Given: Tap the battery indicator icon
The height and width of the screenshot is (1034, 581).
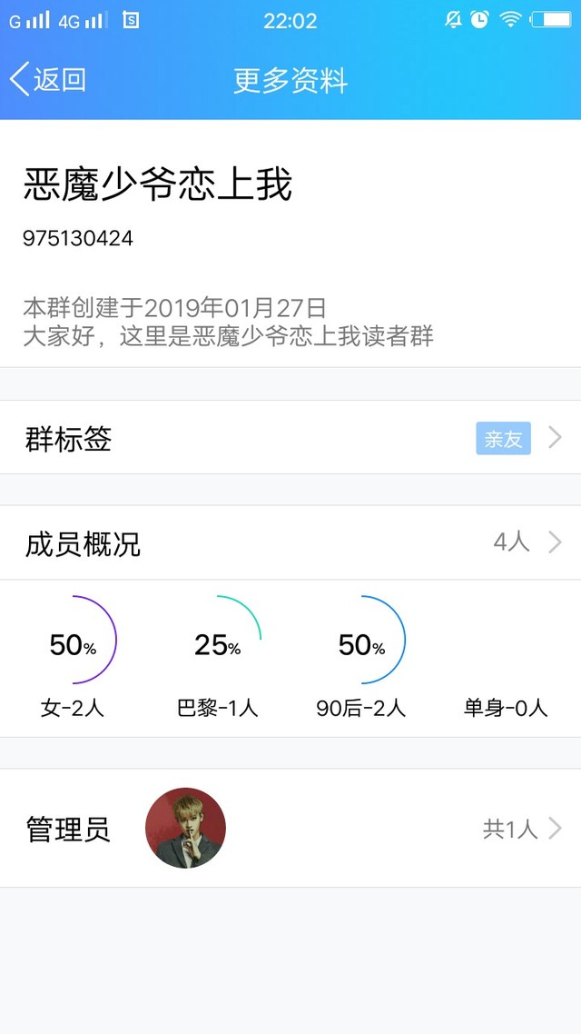Looking at the screenshot, I should [x=551, y=20].
